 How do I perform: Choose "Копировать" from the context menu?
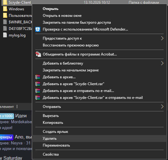click(x=99, y=123)
